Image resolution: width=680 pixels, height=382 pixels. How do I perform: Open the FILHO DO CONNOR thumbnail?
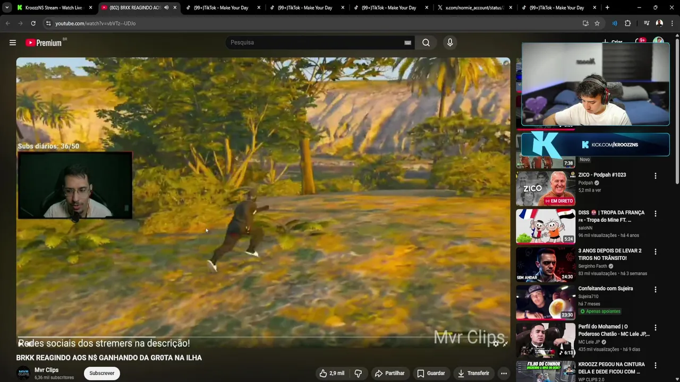coord(546,371)
